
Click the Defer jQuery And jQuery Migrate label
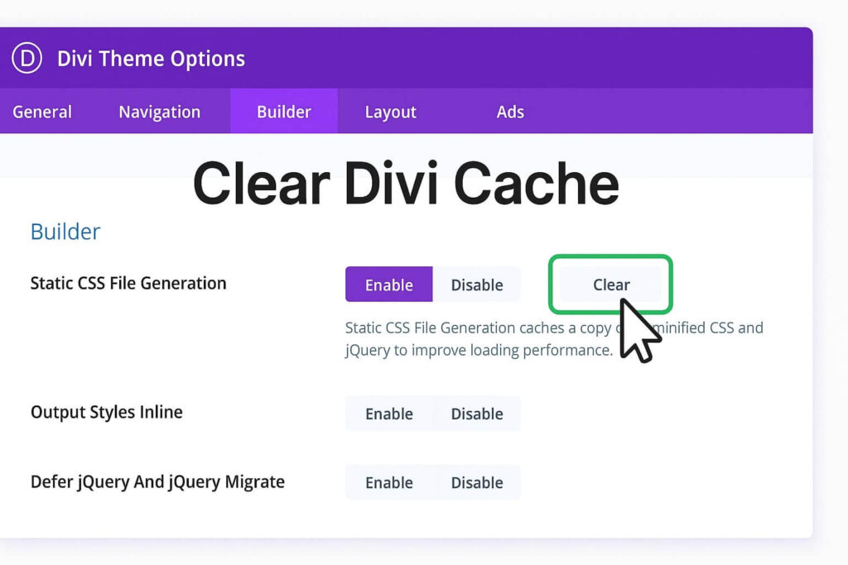click(x=157, y=481)
